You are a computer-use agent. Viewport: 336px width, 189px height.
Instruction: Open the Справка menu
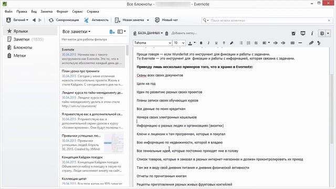(93, 12)
